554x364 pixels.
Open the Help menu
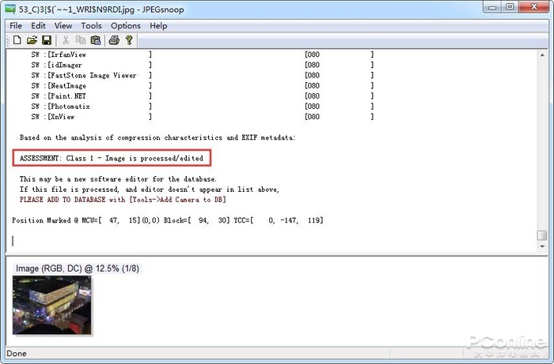point(158,25)
